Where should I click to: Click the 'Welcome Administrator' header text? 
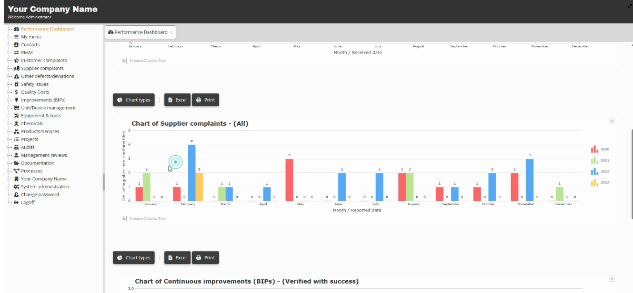click(x=29, y=17)
